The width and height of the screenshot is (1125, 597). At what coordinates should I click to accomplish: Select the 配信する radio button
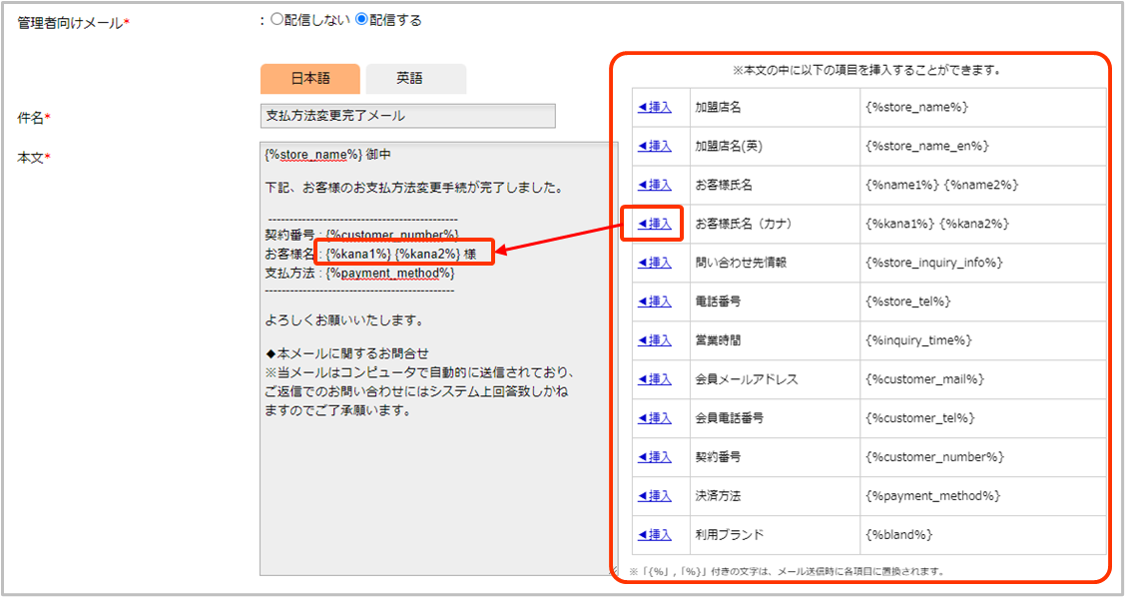[x=362, y=20]
